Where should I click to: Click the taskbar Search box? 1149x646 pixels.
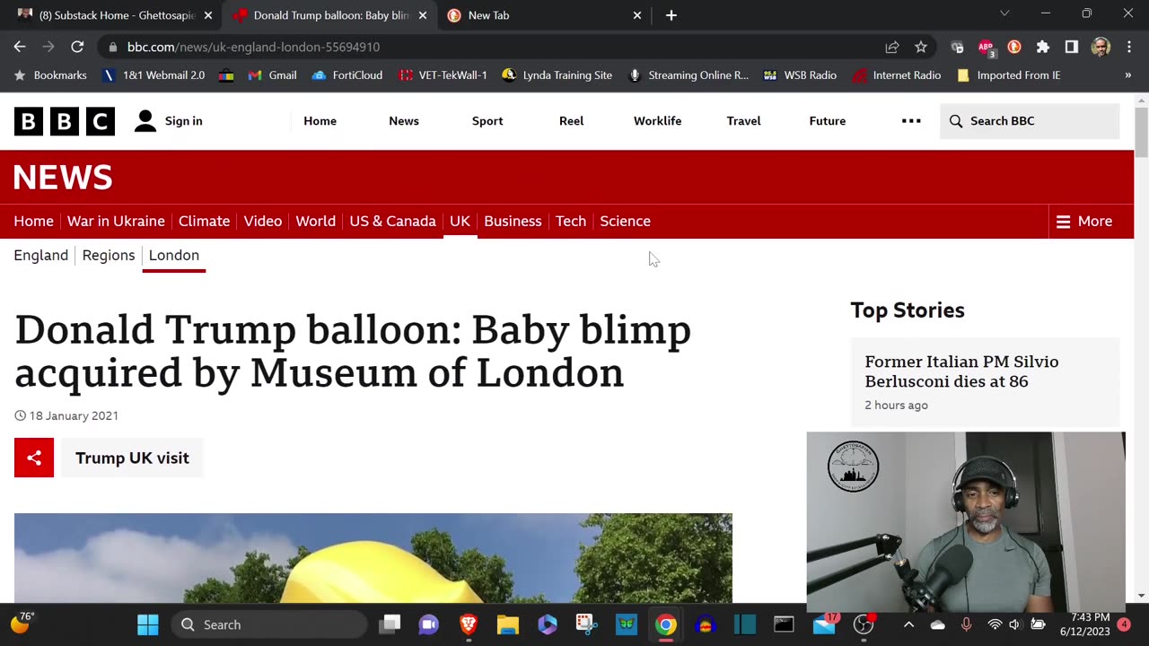269,624
